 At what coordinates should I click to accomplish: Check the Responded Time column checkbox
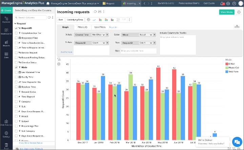click(x=16, y=38)
